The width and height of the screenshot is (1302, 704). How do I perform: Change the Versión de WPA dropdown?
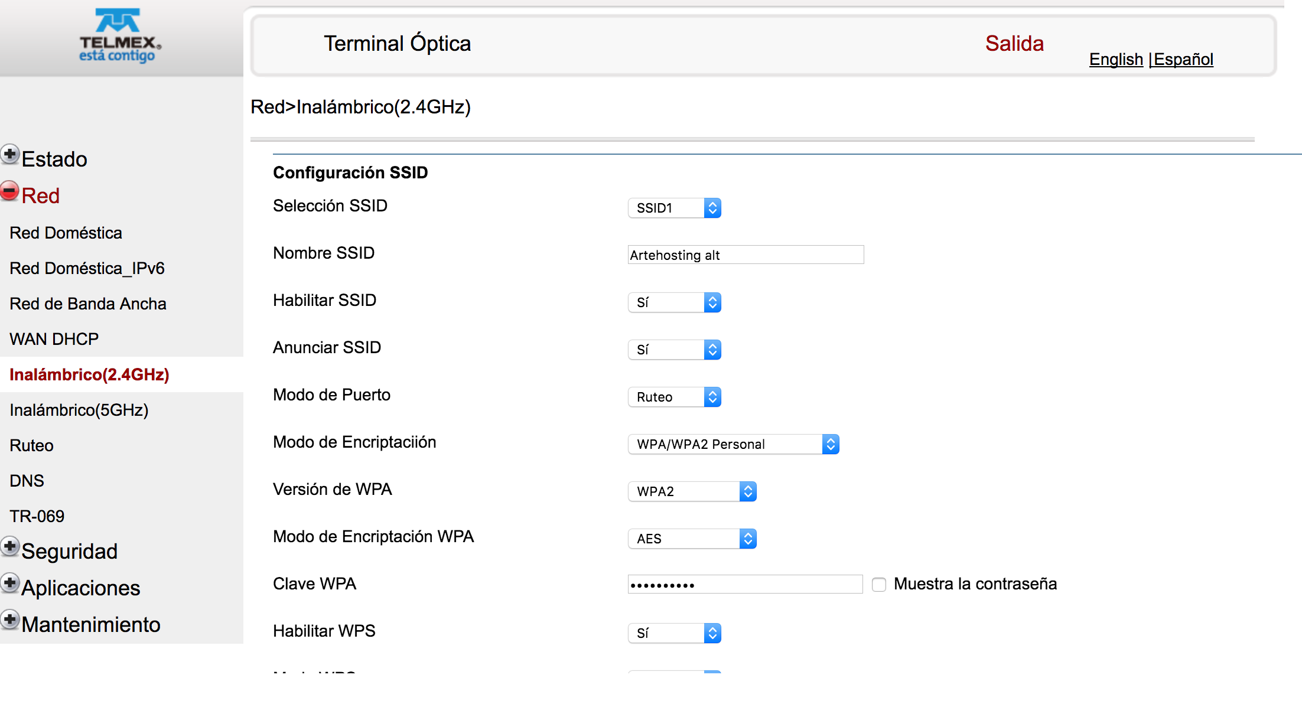[x=692, y=491]
